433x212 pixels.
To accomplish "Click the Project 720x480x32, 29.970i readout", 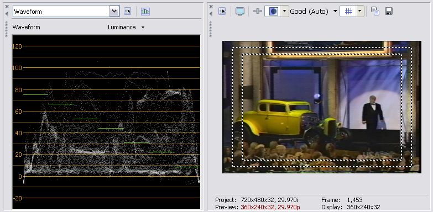I will (x=256, y=200).
